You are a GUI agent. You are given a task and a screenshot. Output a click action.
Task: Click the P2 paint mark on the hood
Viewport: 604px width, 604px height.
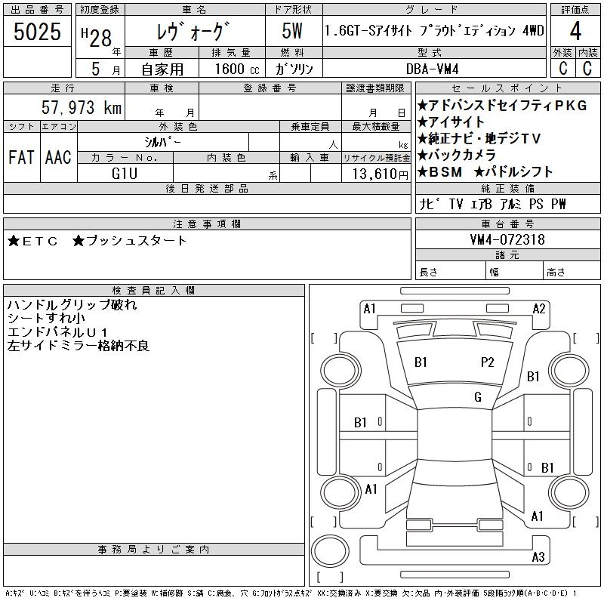[x=487, y=362]
